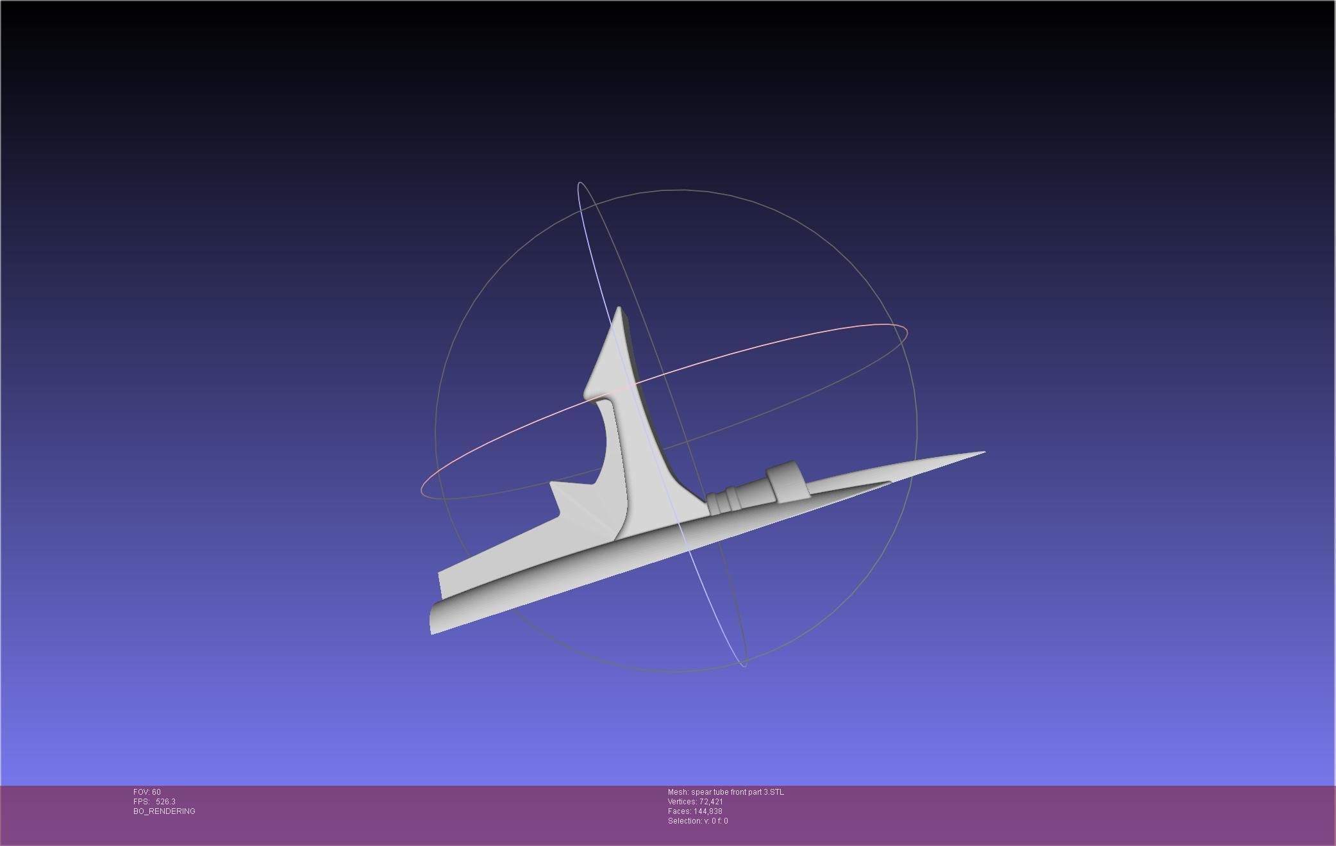Image resolution: width=1336 pixels, height=846 pixels.
Task: Click the FOV: 60 readout
Action: pyautogui.click(x=147, y=792)
